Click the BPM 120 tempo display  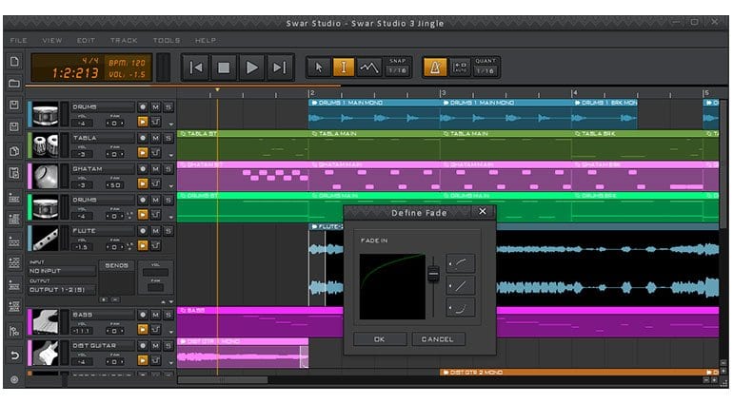(x=127, y=63)
